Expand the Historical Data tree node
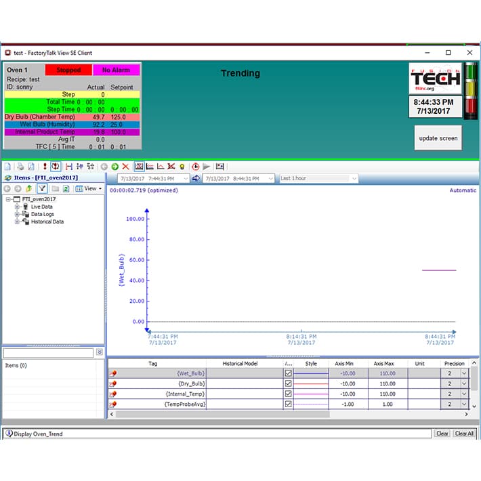This screenshot has width=481, height=481. coord(17,222)
